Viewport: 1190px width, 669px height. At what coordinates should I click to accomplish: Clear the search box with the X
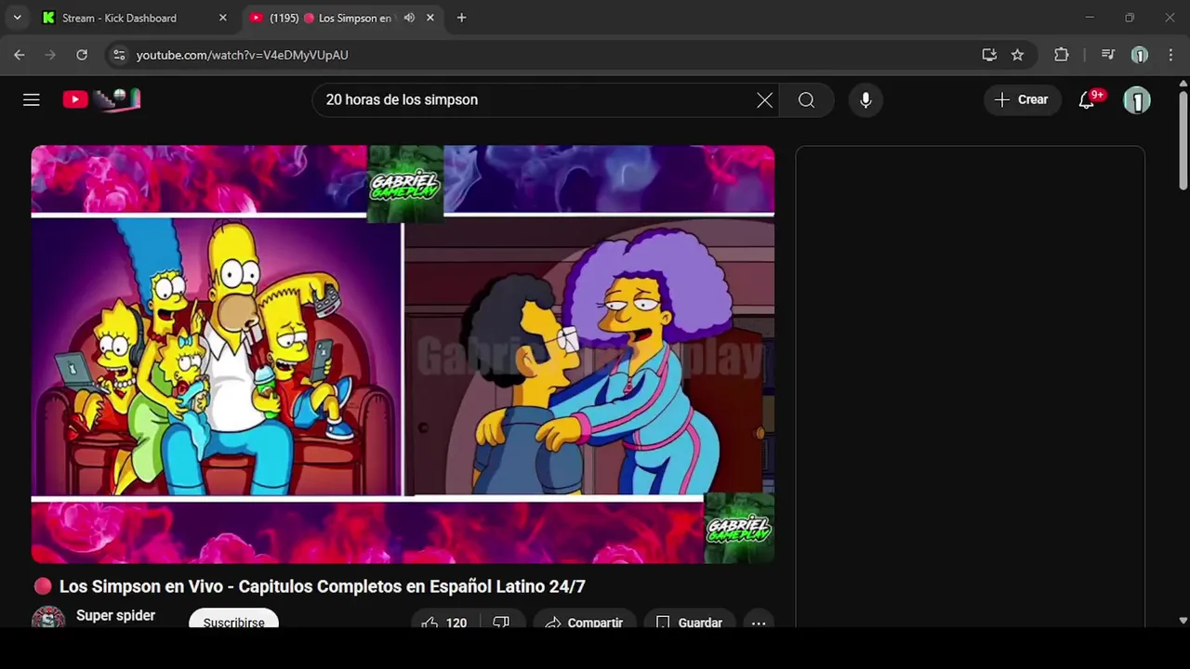click(764, 99)
